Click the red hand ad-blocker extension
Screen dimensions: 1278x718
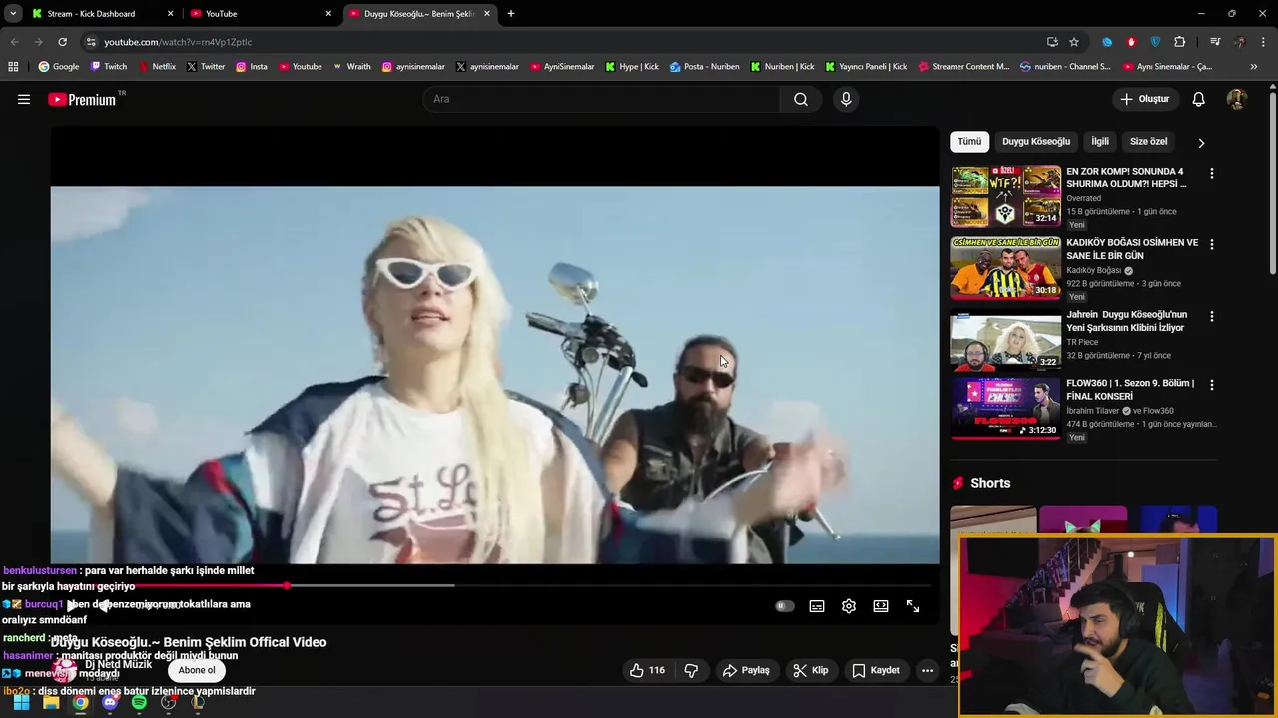(1131, 42)
